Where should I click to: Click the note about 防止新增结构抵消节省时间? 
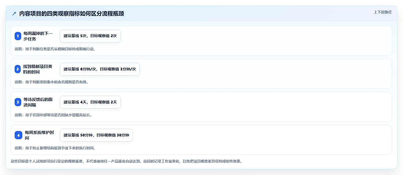point(55,148)
